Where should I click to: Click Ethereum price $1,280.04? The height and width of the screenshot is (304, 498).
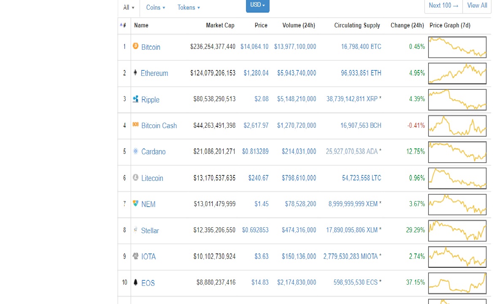pos(256,73)
